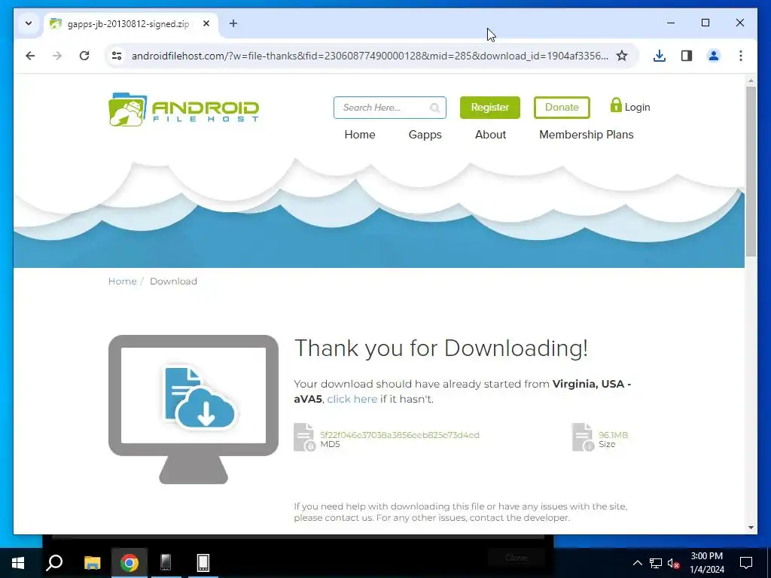
Task: Click the Thank you for Downloading heading
Action: click(x=440, y=348)
